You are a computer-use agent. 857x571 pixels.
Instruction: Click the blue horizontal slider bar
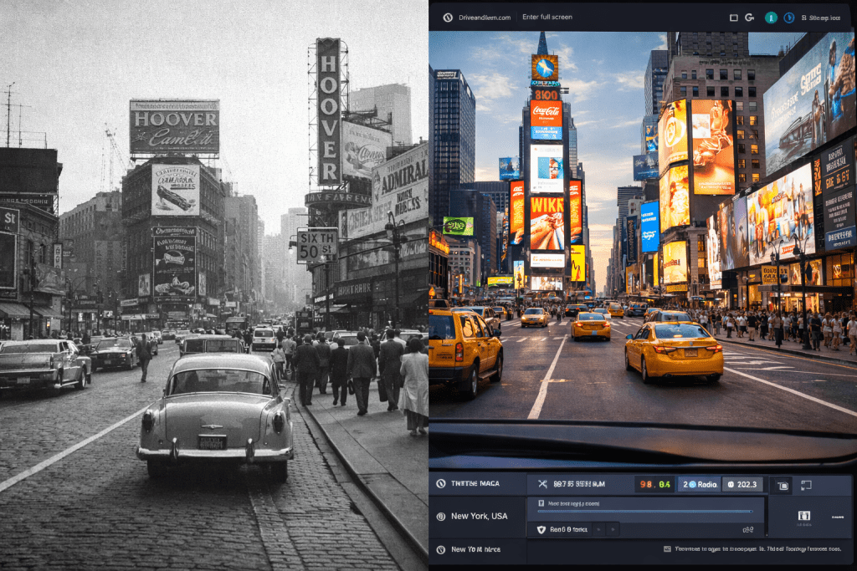644,512
